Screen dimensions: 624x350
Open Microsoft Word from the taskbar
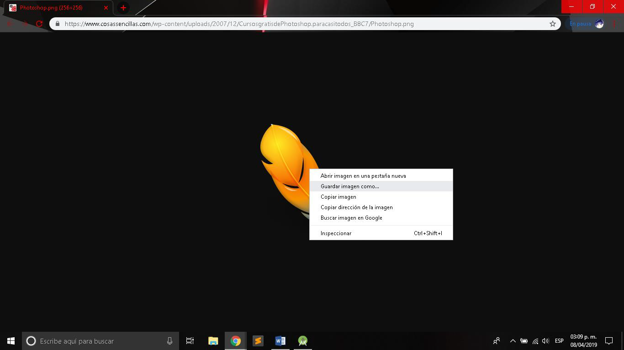(280, 341)
